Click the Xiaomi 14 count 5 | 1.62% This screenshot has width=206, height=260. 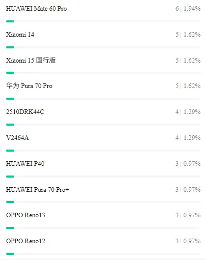click(188, 35)
